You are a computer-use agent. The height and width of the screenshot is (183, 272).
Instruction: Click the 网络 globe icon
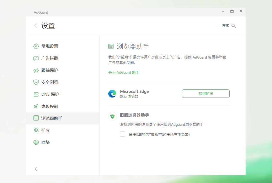[x=36, y=142]
